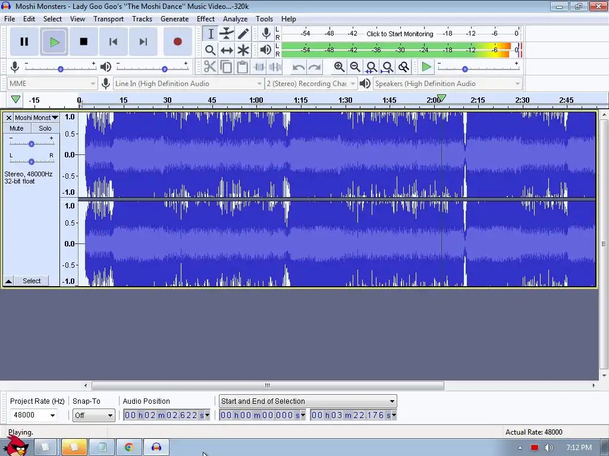Screen dimensions: 609x456
Task: Click the green Play button
Action: pos(54,42)
